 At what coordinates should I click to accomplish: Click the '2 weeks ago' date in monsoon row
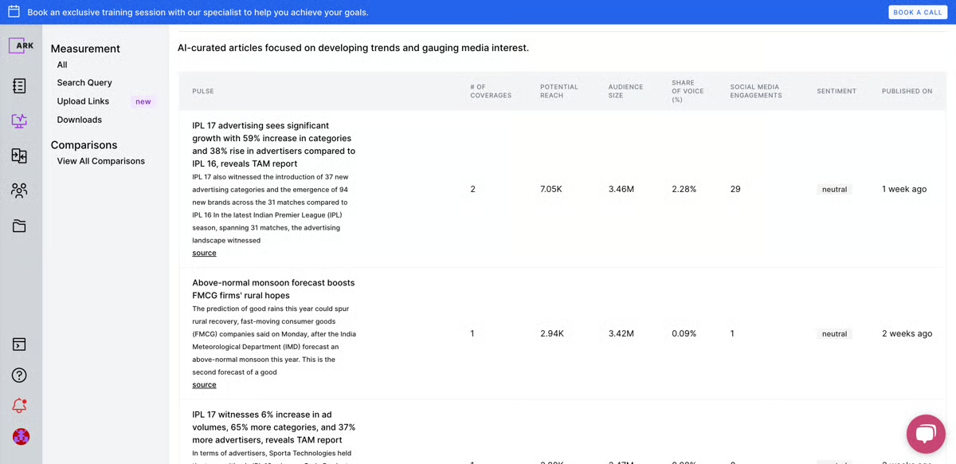coord(907,334)
